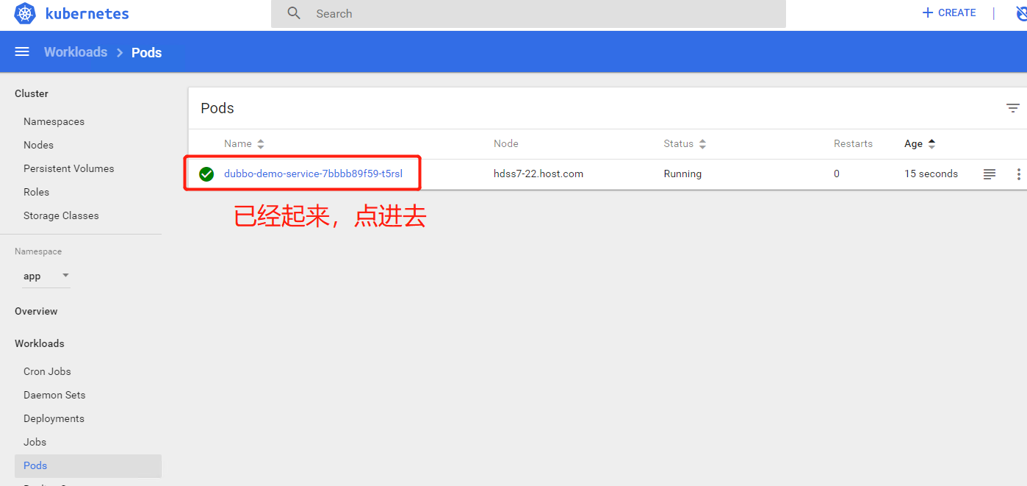The image size is (1027, 486).
Task: Click the CREATE button
Action: 949,13
